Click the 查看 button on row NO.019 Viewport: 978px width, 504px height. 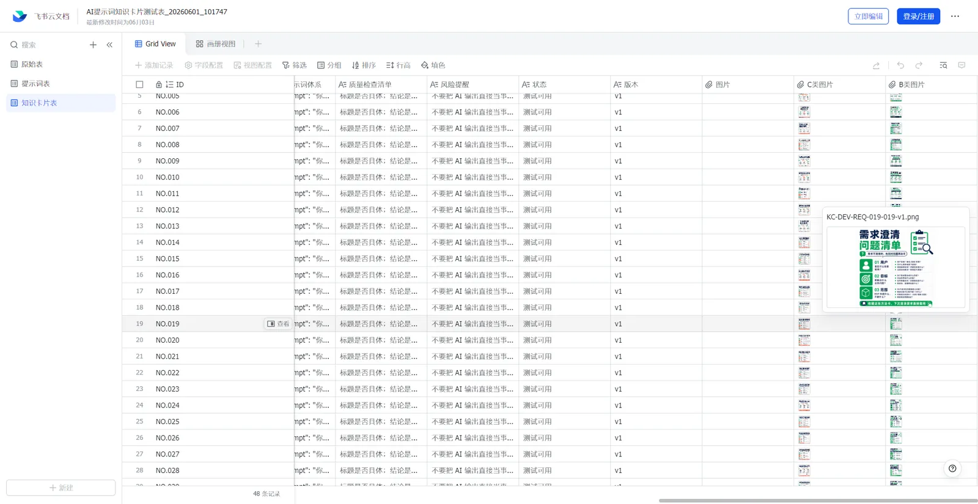[x=278, y=324]
